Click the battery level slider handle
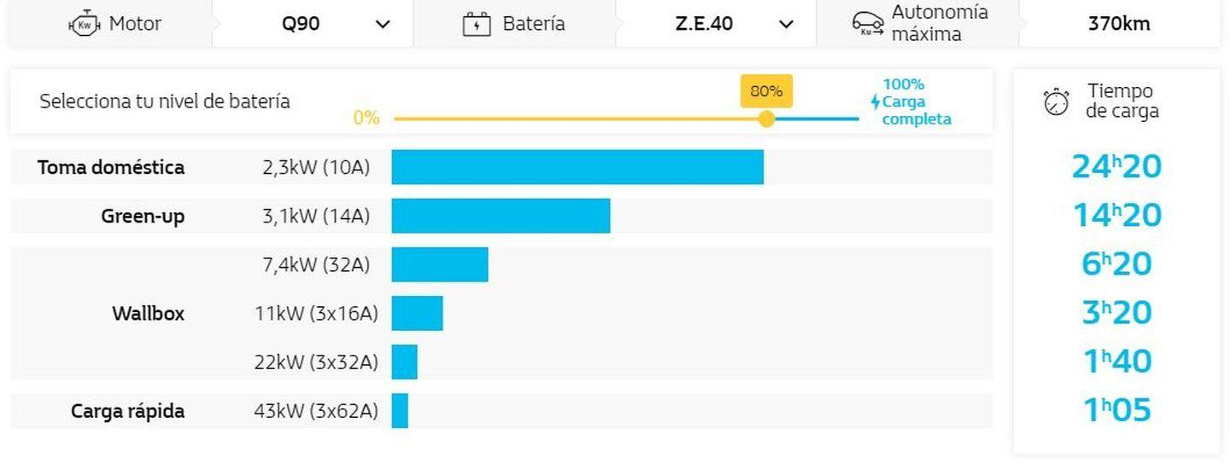The height and width of the screenshot is (463, 1230). pyautogui.click(x=766, y=119)
